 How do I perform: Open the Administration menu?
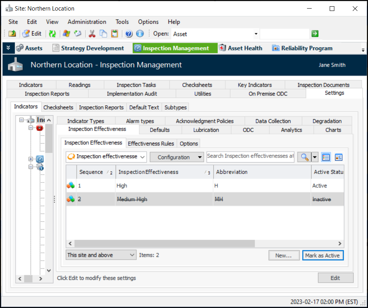point(87,22)
